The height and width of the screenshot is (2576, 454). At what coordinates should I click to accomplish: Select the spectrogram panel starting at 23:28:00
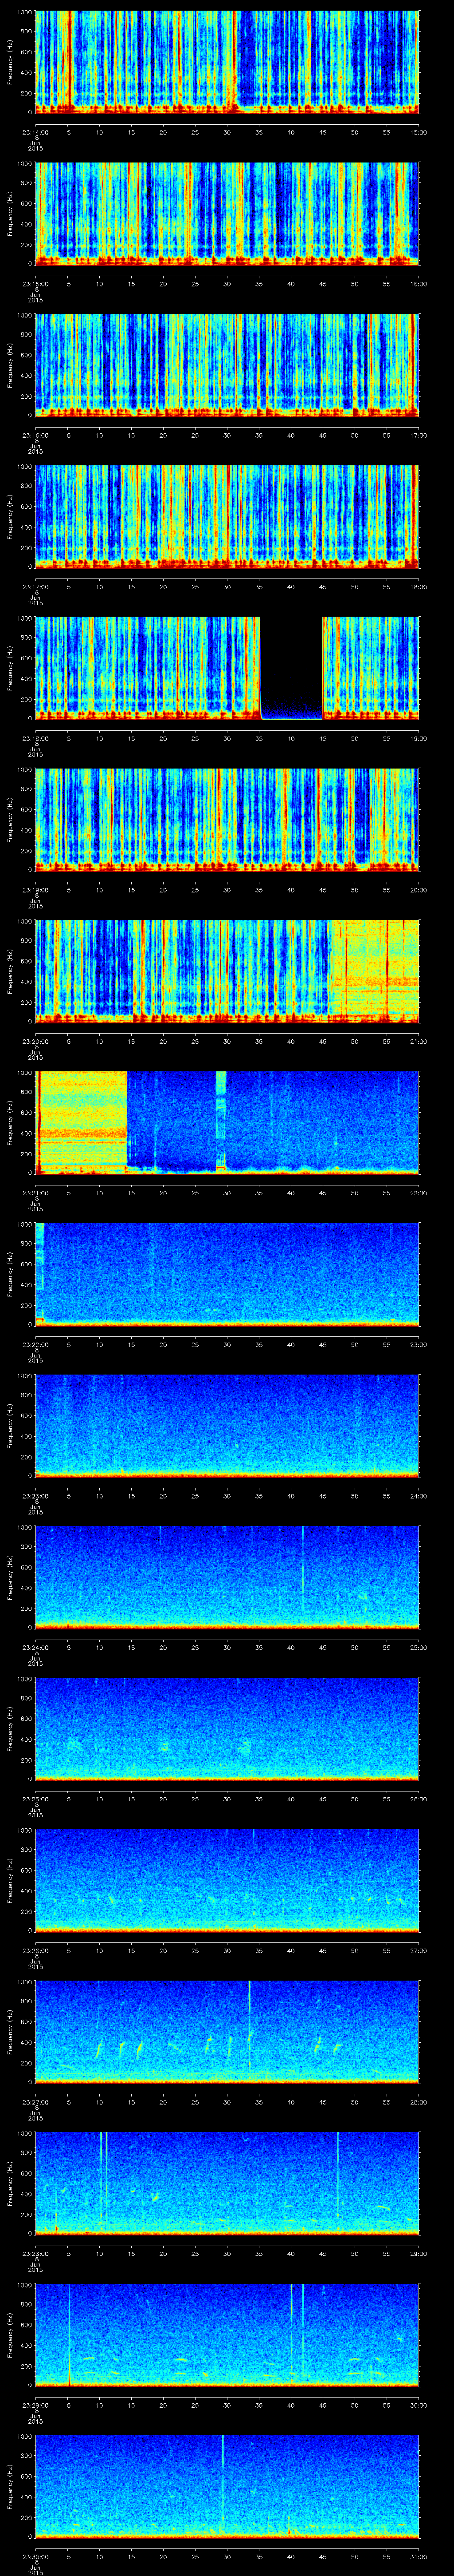(x=227, y=2185)
